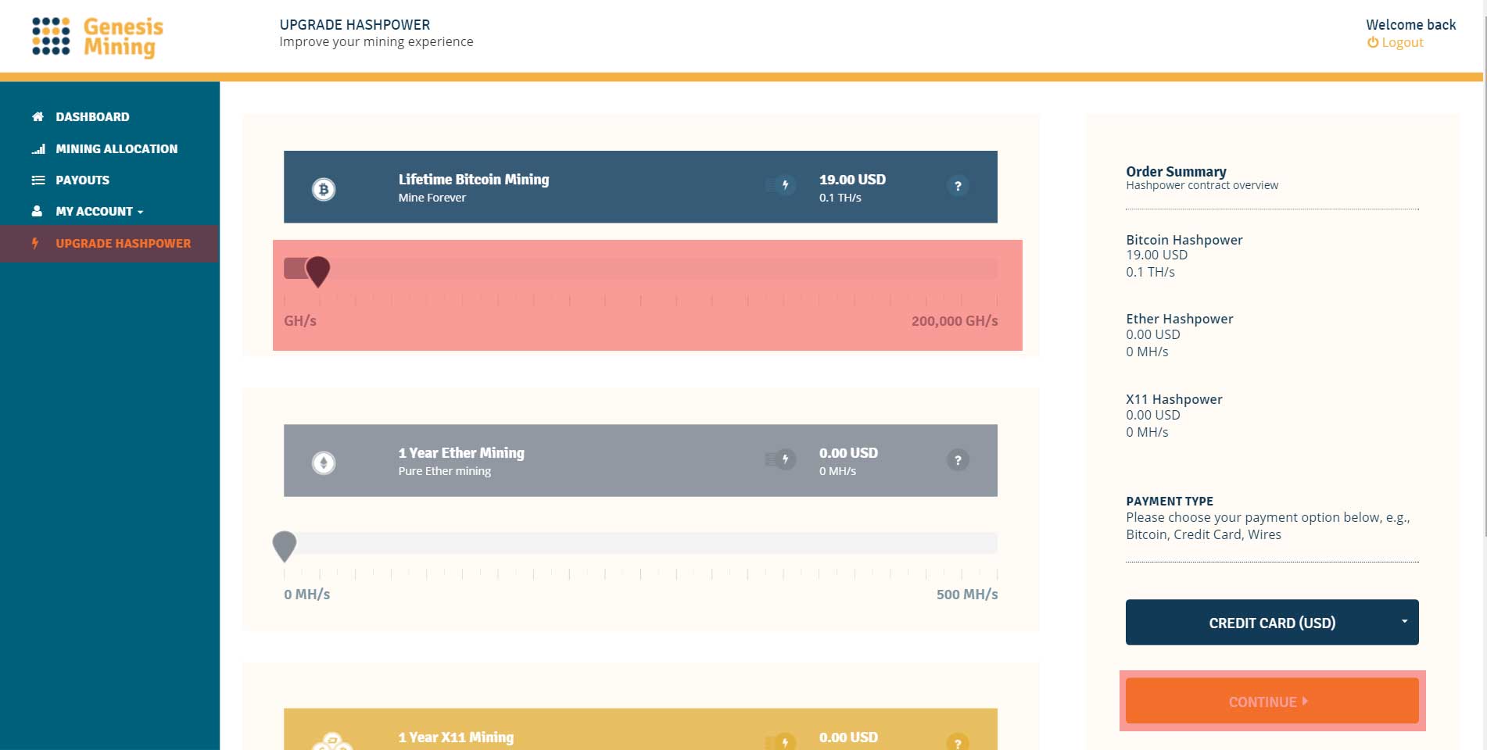Click the 500 MH/s maximum label

tap(967, 594)
